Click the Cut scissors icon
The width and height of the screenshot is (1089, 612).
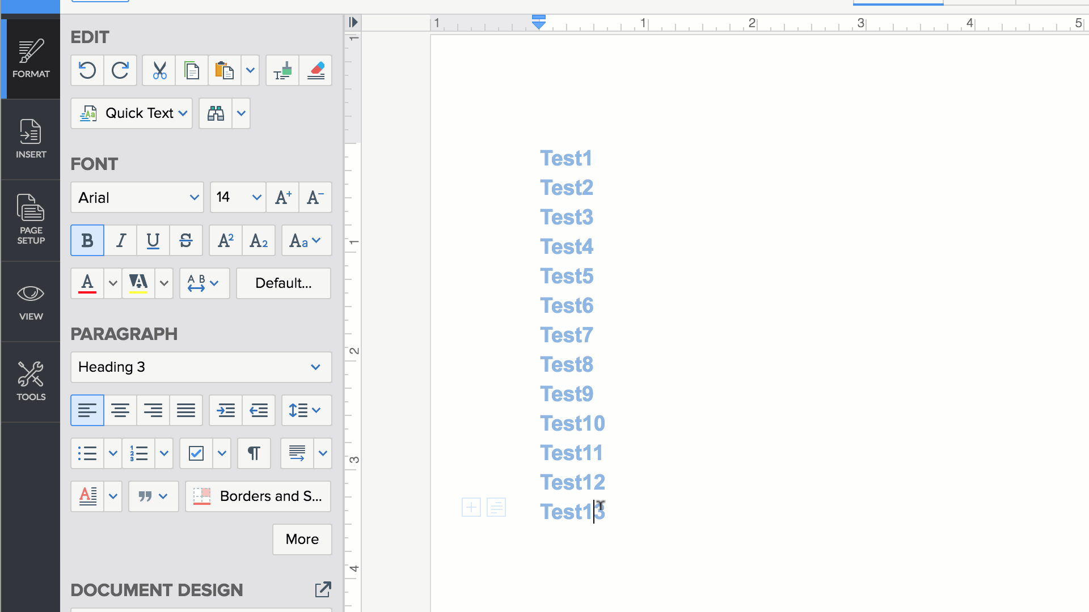pyautogui.click(x=159, y=71)
